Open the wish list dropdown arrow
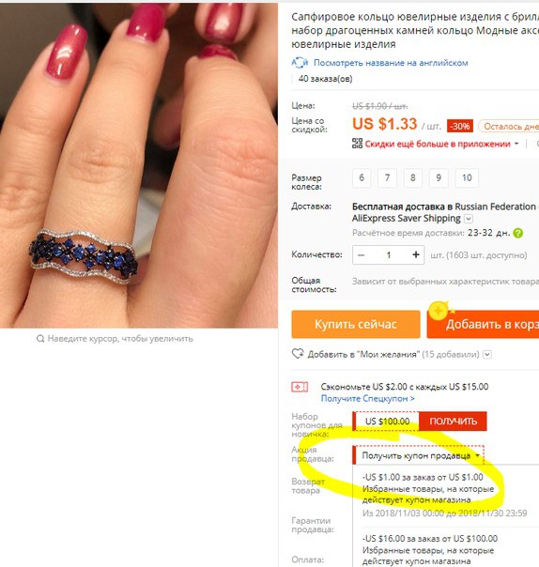Image resolution: width=539 pixels, height=567 pixels. (487, 355)
